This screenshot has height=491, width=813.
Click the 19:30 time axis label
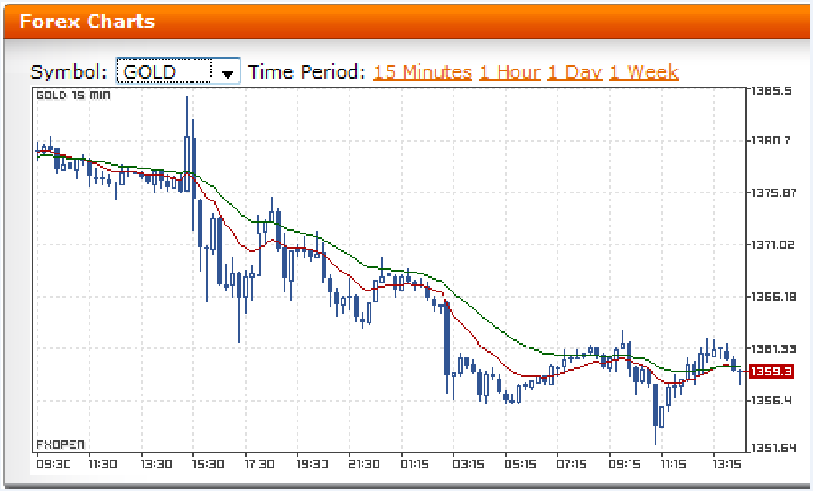[x=313, y=465]
